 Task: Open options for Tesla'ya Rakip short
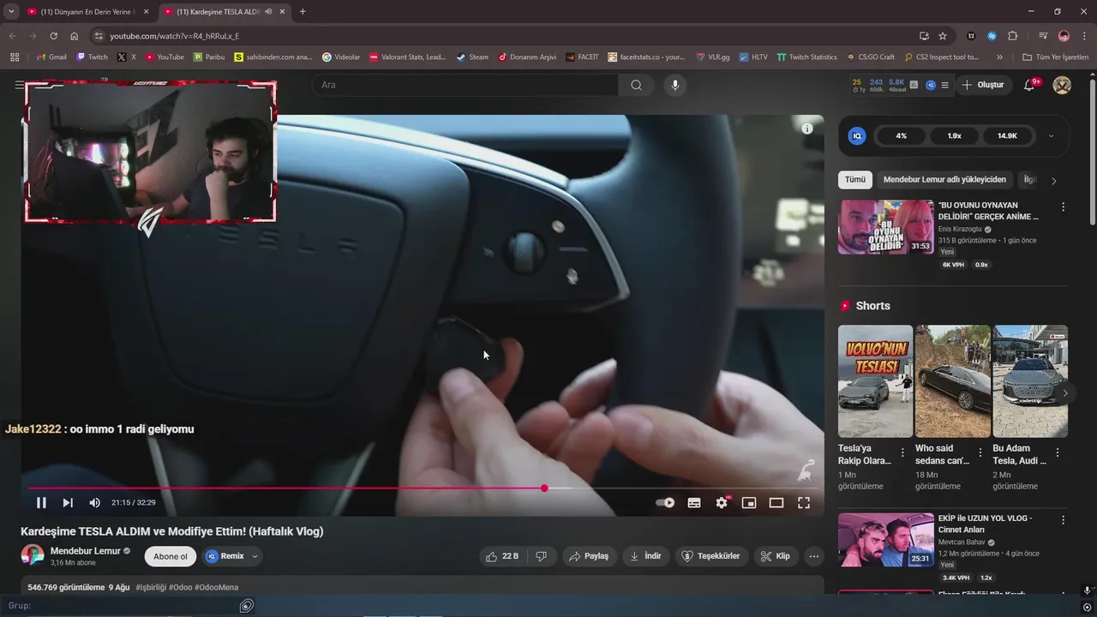pos(902,452)
